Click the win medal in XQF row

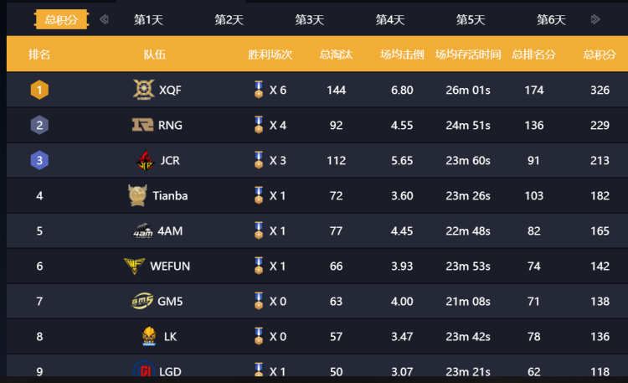259,90
